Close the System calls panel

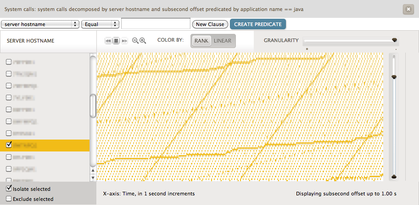[408, 9]
